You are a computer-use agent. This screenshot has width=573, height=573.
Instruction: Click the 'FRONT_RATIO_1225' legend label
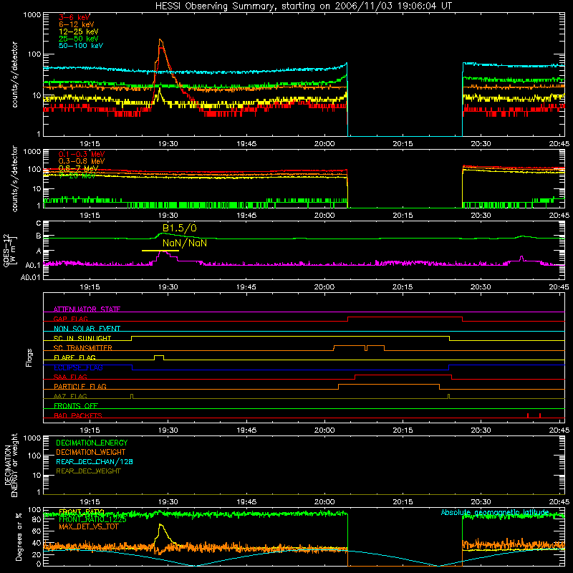pos(92,519)
